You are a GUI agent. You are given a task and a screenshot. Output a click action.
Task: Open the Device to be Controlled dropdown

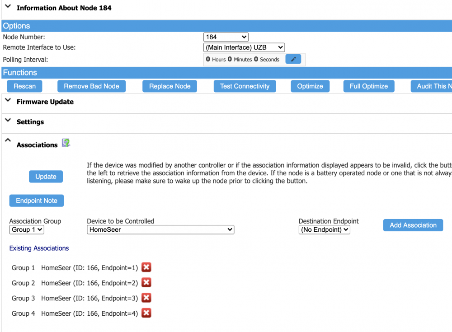coord(160,230)
